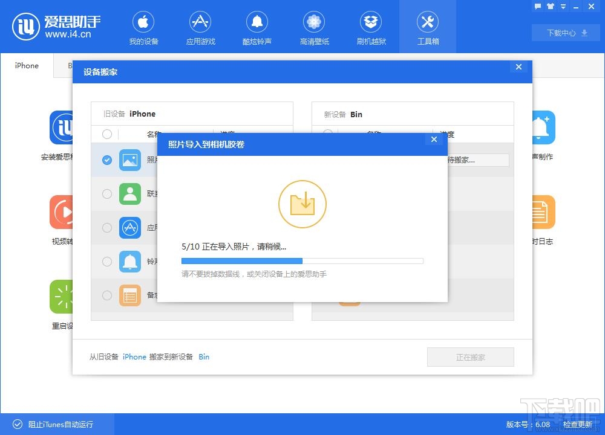The height and width of the screenshot is (435, 605).
Task: Open the 高清壁纸 wallpapers icon
Action: (313, 27)
